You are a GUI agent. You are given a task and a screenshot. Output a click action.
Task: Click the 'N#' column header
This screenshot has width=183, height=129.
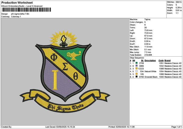[134, 61]
